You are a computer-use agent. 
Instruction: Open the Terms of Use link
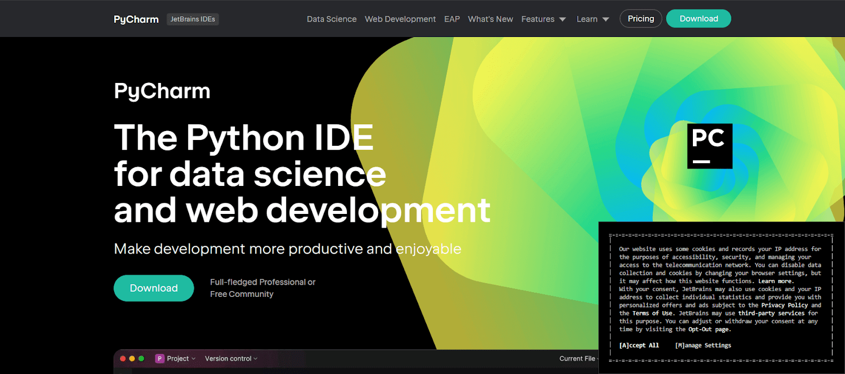[x=652, y=313]
